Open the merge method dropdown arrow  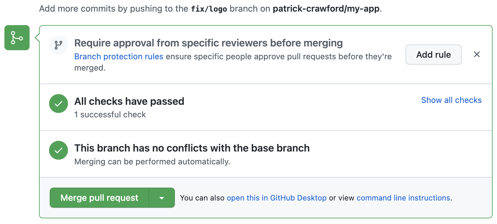pyautogui.click(x=162, y=198)
